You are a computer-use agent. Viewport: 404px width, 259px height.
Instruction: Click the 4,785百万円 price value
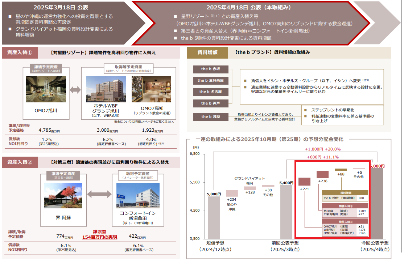pyautogui.click(x=49, y=131)
